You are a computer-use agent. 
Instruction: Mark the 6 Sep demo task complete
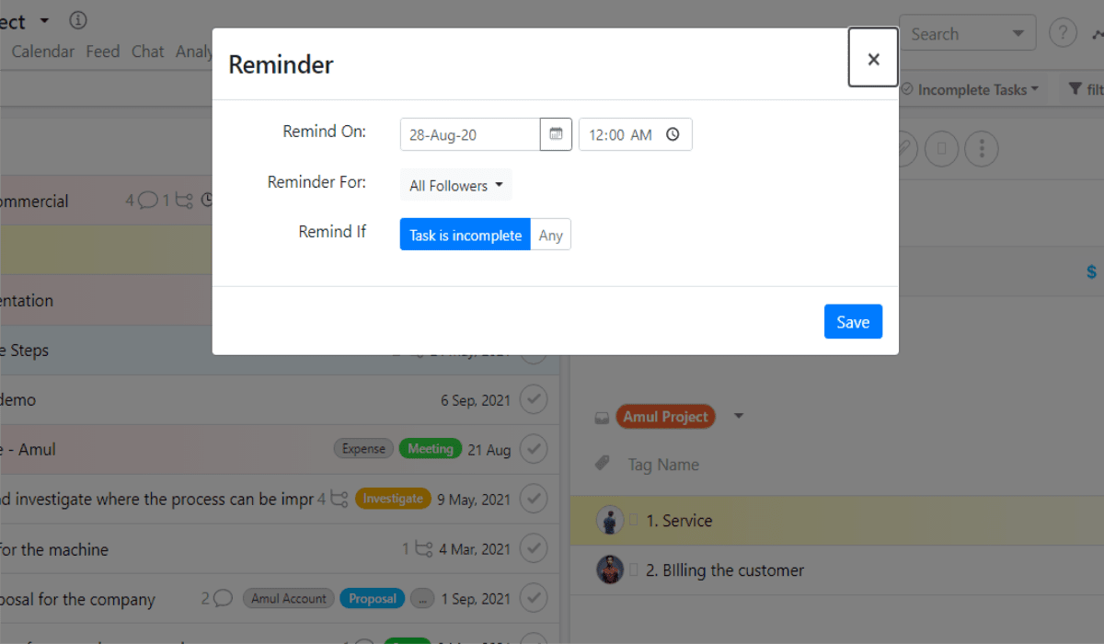pos(534,399)
